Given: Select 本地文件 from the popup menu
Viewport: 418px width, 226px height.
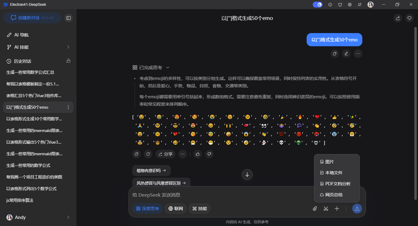Looking at the screenshot, I should [x=334, y=172].
